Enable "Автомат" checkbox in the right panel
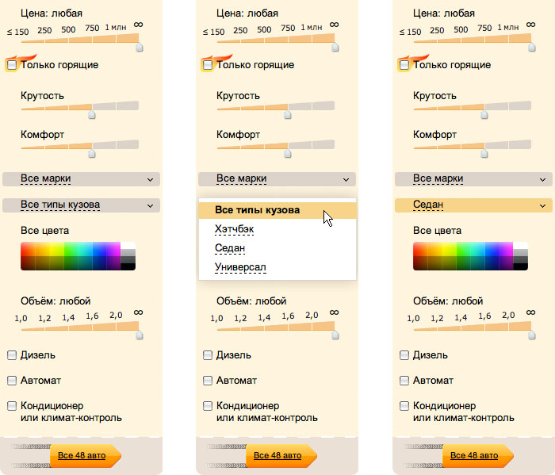 pos(404,381)
